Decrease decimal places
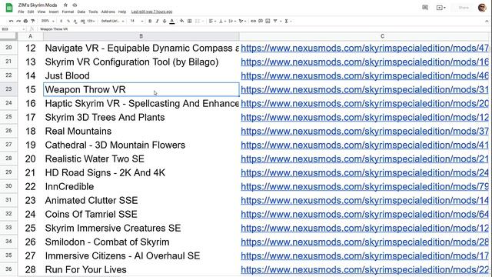Screen dimensions: 492x277 tap(75, 21)
